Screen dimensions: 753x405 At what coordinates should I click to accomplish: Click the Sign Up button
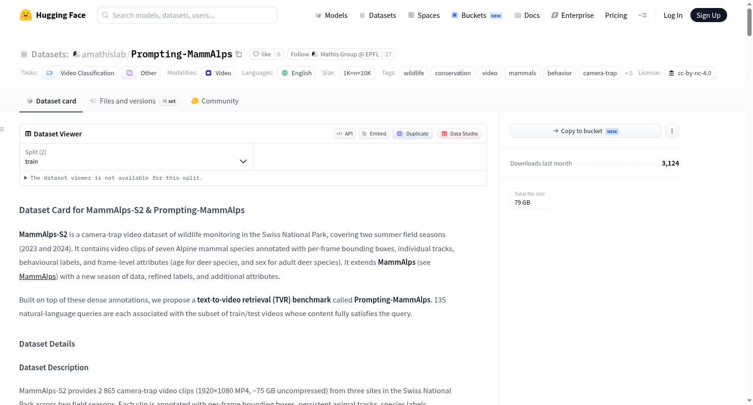(x=708, y=15)
